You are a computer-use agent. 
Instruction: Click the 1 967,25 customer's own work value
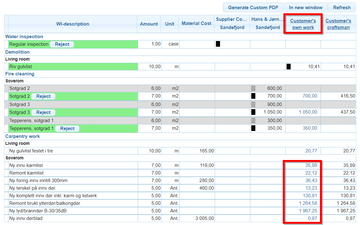coord(308,211)
